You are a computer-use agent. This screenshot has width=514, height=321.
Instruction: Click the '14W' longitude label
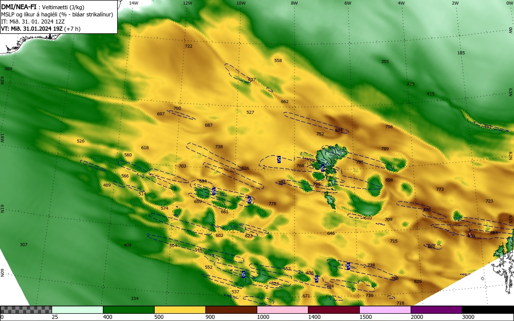[134, 3]
